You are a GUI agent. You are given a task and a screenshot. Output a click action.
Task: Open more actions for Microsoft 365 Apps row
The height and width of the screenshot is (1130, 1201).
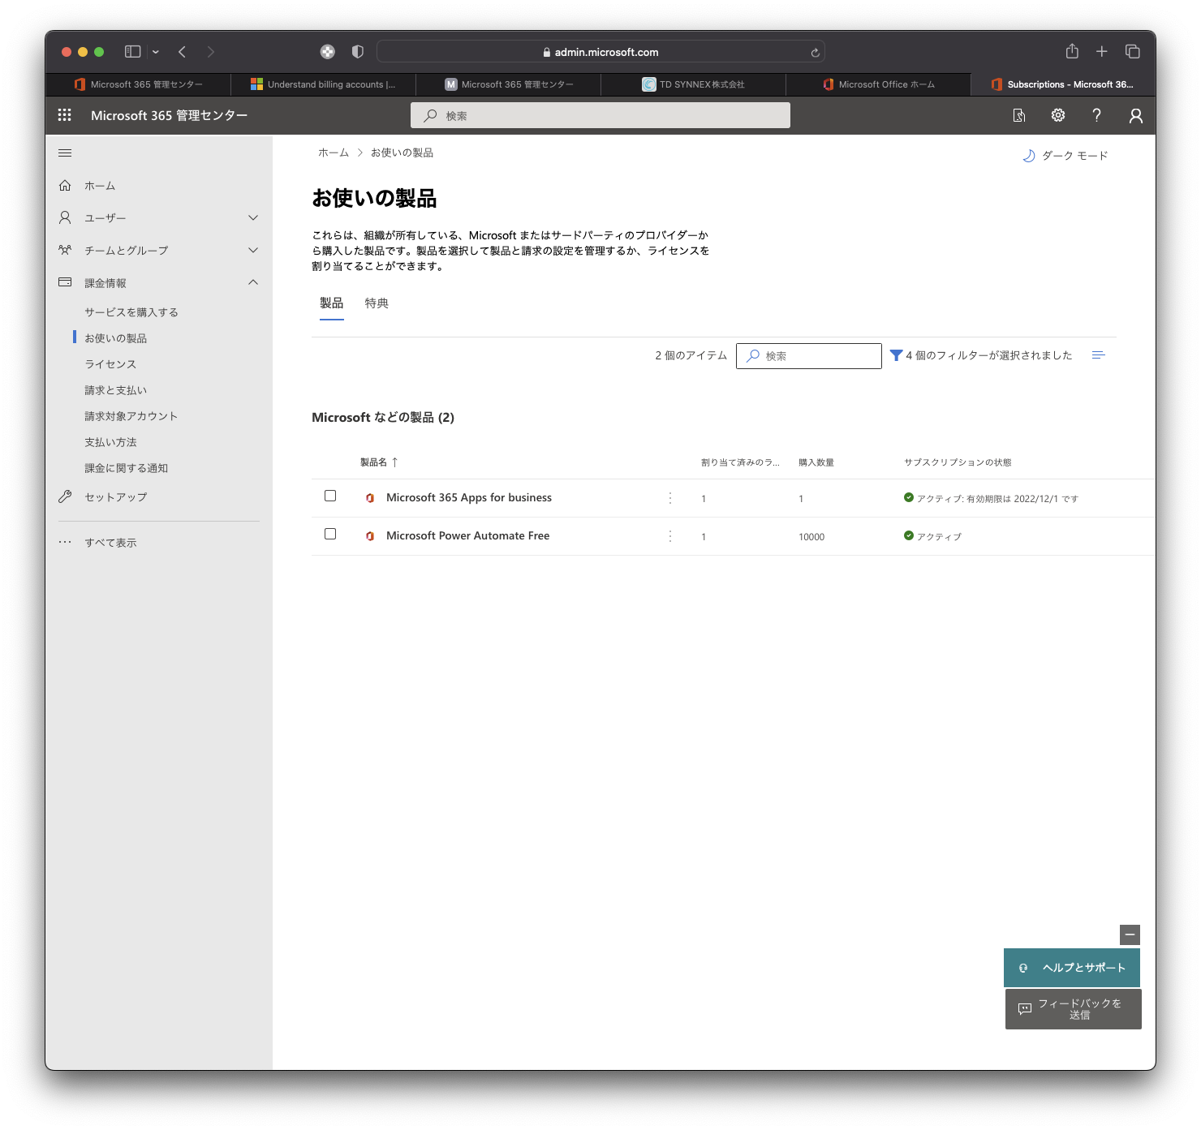click(x=670, y=498)
